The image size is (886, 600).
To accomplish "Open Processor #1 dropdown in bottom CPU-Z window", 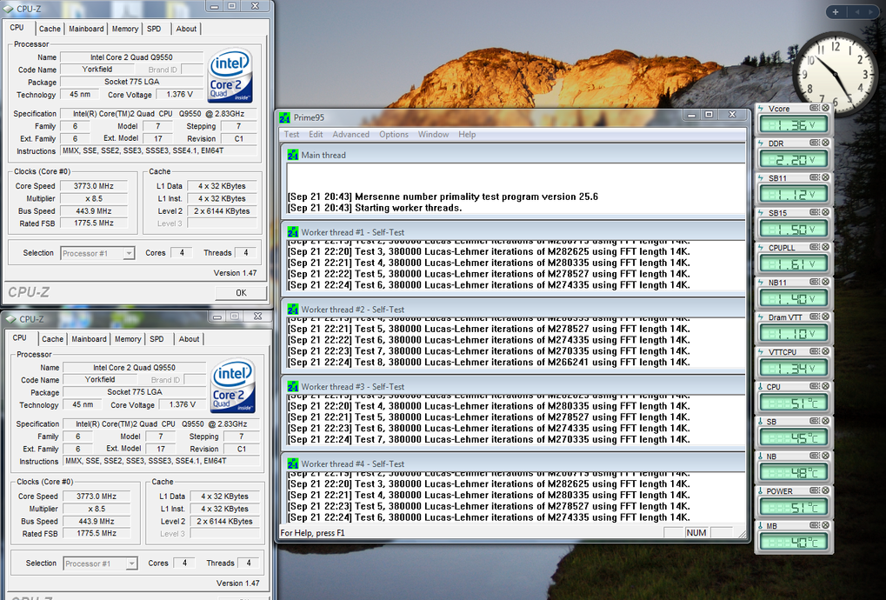I will tap(131, 563).
